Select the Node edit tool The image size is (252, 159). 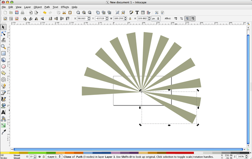[3, 34]
